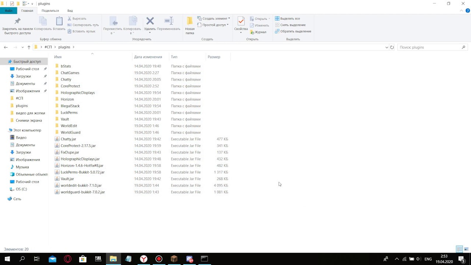
Task: Click Изменить in the ribbon
Action: tap(259, 25)
